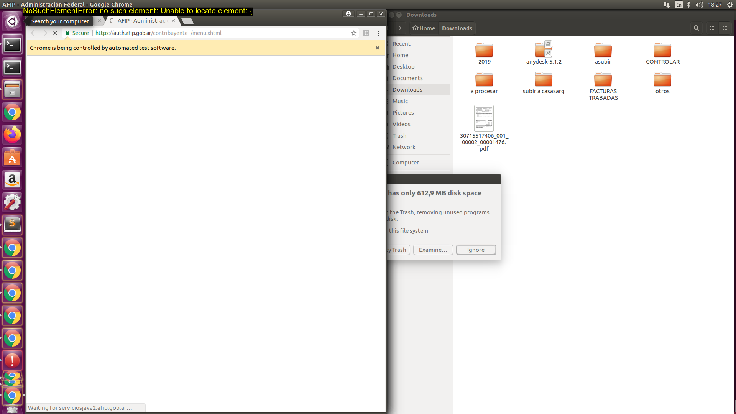Click the Search your computer tab
Image resolution: width=736 pixels, height=414 pixels.
point(60,21)
